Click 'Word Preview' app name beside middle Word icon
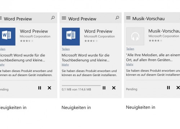180x129 pixels. [98, 31]
